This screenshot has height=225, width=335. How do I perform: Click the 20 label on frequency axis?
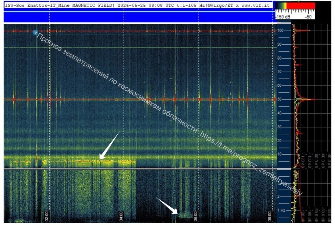[x=279, y=141]
